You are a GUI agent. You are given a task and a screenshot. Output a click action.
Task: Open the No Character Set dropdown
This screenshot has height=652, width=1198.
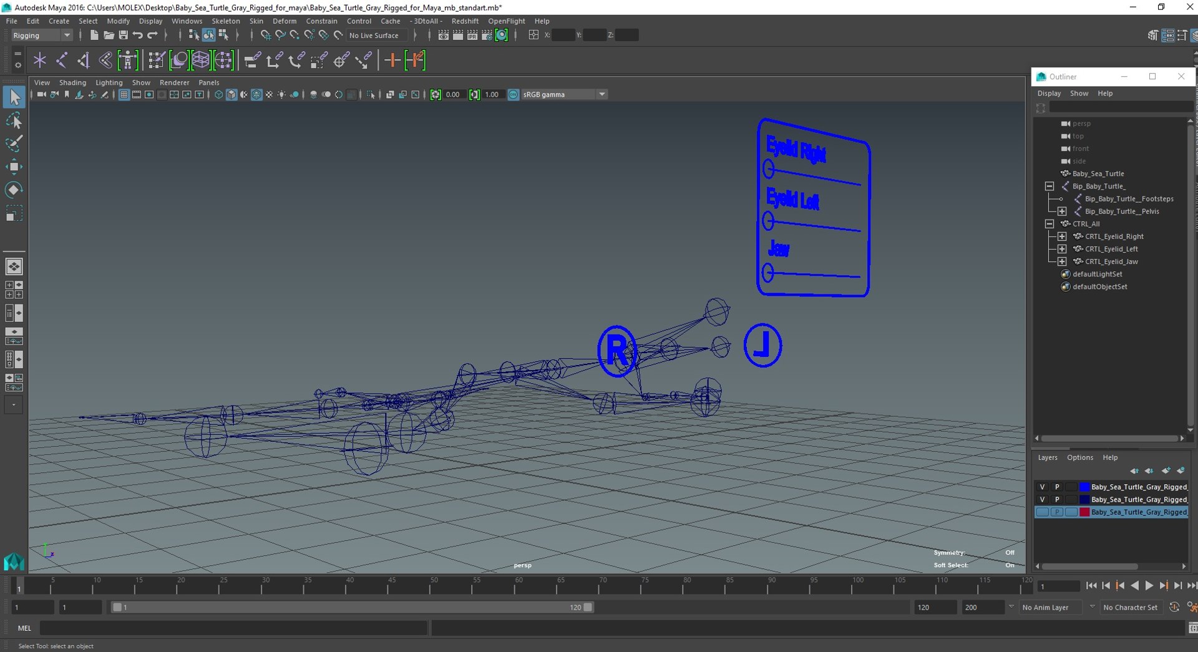(1131, 608)
